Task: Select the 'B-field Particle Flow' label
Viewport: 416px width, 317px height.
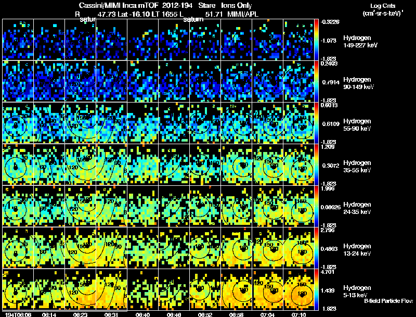Action: (x=388, y=301)
